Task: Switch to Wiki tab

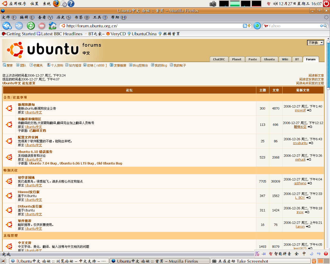Action: coord(285,59)
